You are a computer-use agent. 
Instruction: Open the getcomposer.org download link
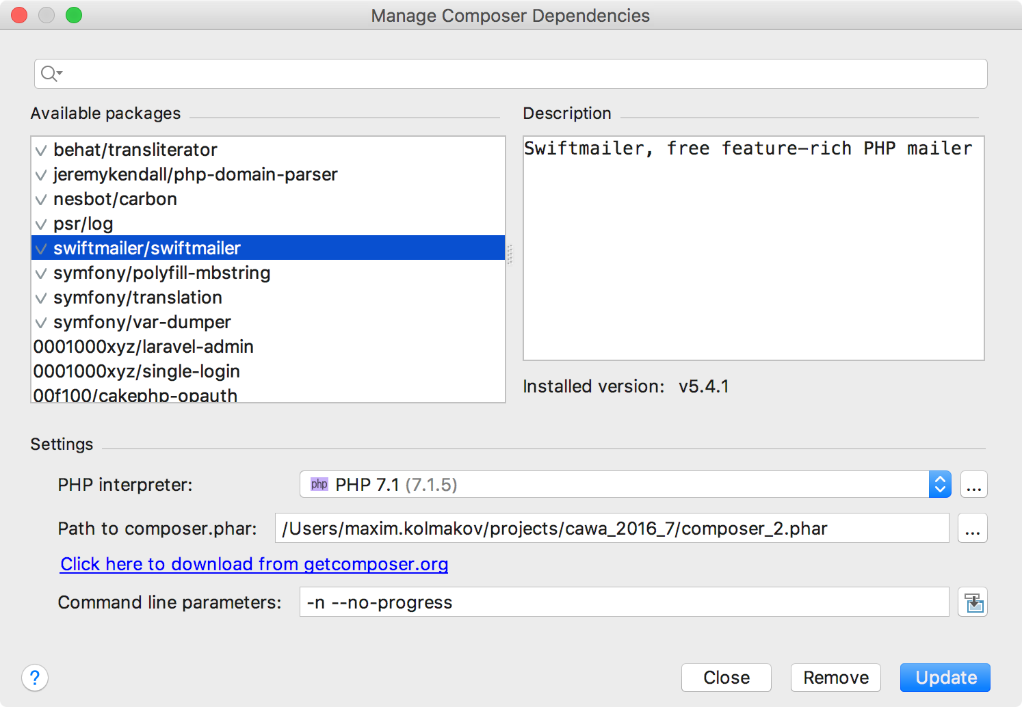click(254, 564)
